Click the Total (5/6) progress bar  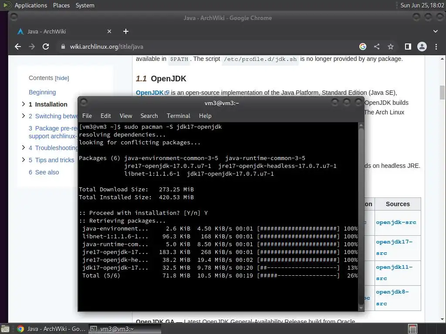click(298, 275)
